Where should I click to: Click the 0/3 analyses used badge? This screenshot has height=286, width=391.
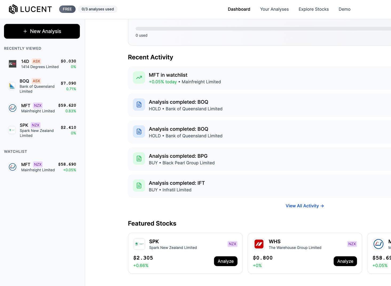click(97, 9)
